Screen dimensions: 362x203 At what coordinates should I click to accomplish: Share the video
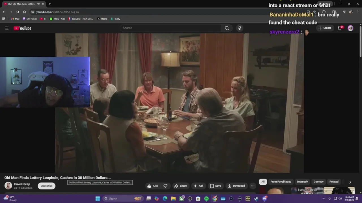coord(180,186)
